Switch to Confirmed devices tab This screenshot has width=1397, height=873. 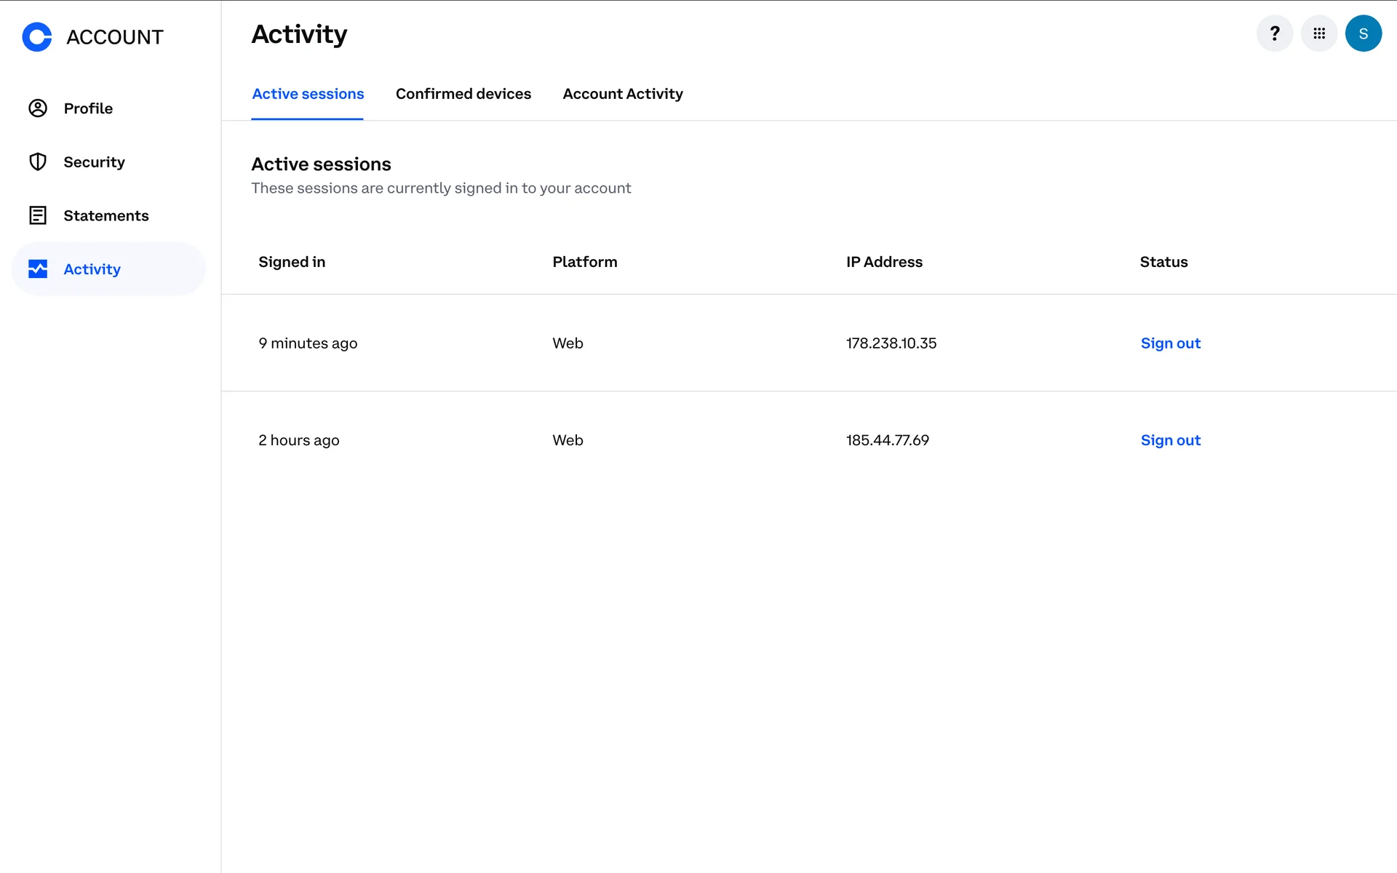(x=463, y=94)
